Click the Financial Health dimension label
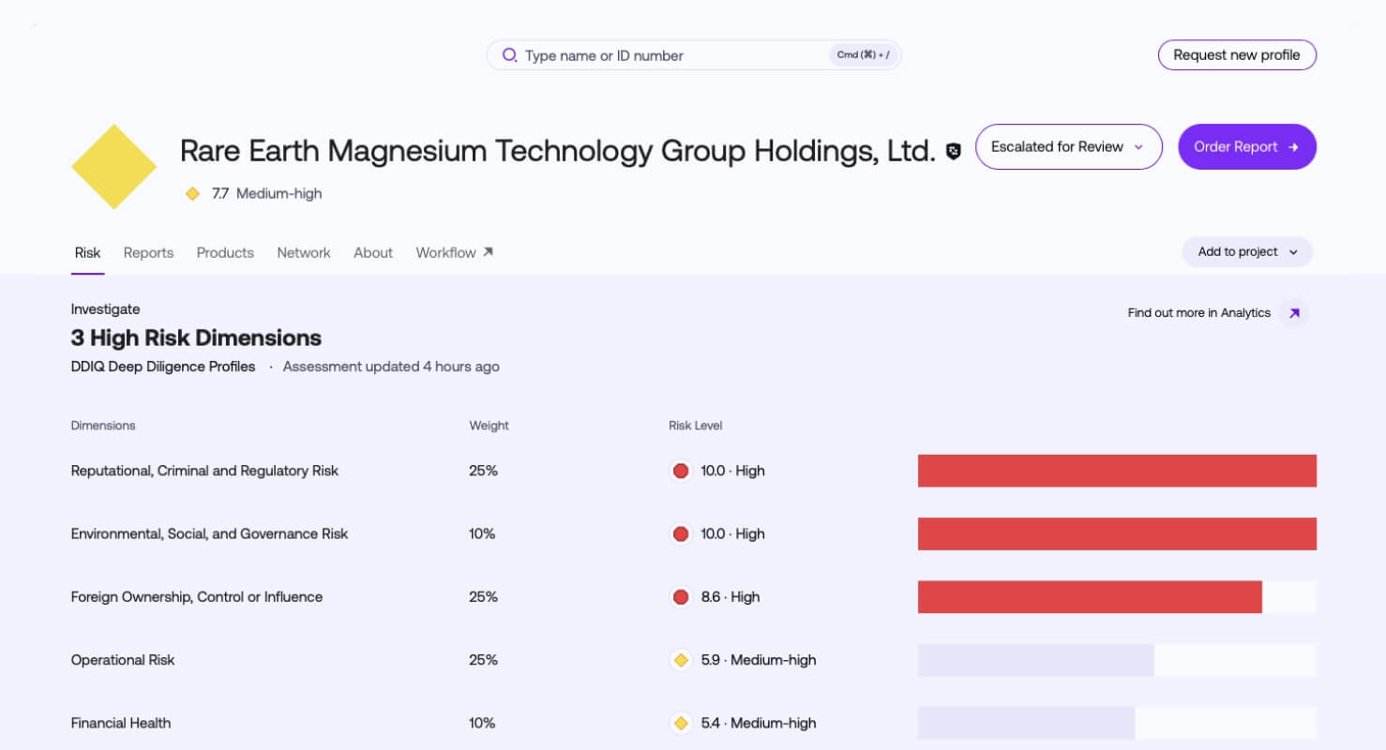Screen dimensions: 1386x750 click(121, 723)
